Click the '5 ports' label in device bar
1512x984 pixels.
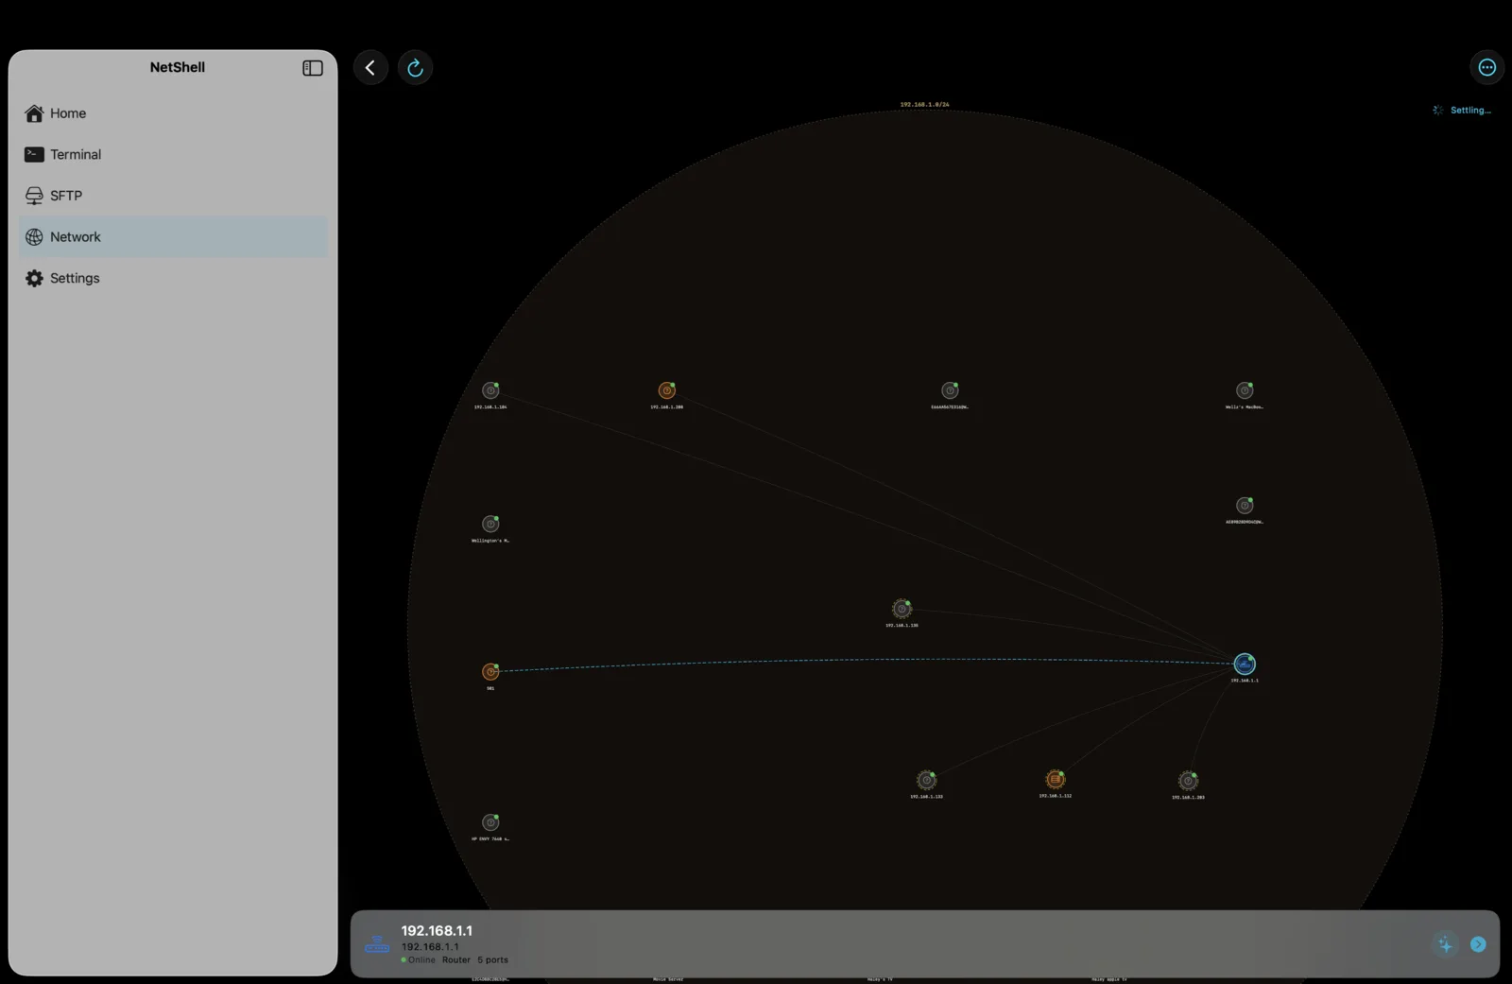click(x=492, y=959)
